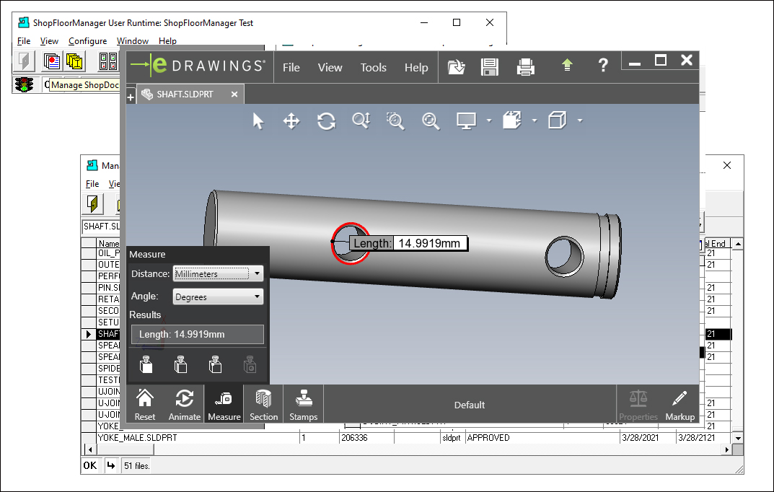Open Configure menu in ShopFloorManager window

[87, 41]
